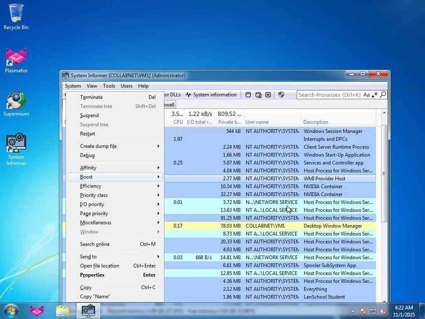Open Action Center flag tray icon

[x=363, y=311]
